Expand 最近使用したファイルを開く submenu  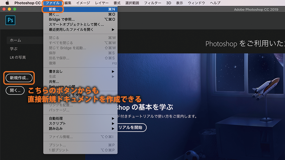point(80,30)
